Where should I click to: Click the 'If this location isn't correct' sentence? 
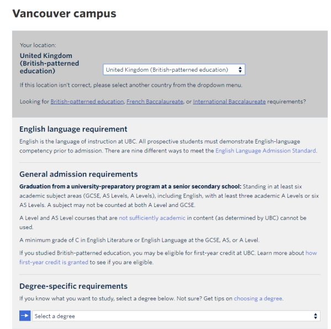[131, 85]
